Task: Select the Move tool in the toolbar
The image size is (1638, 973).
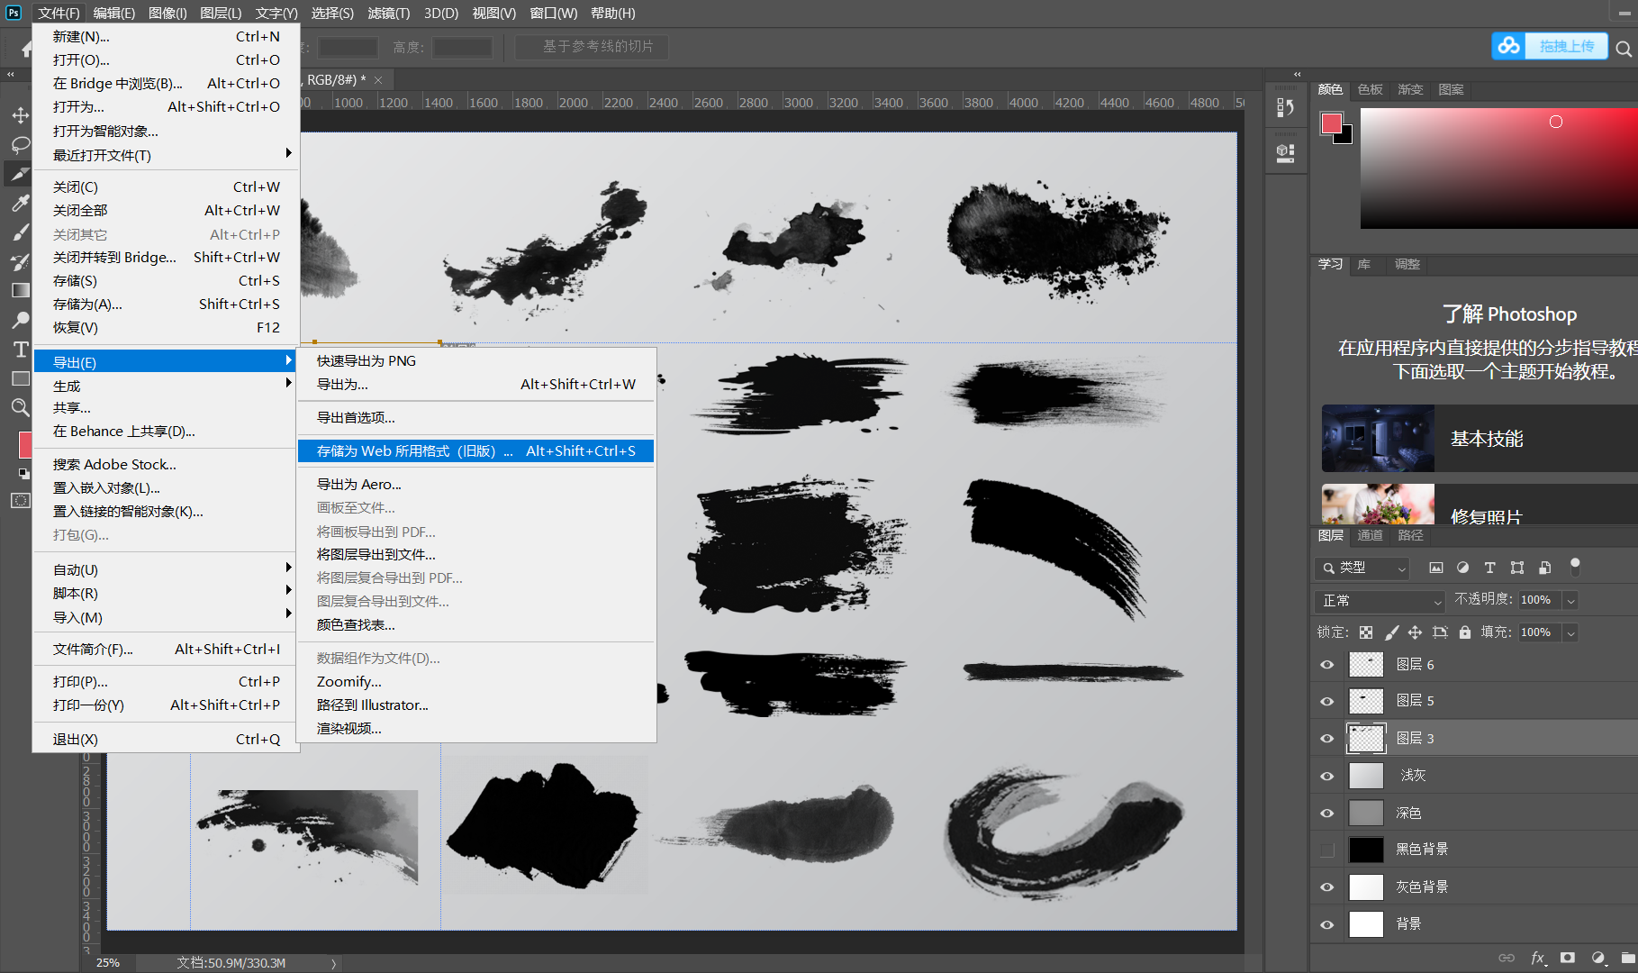Action: tap(20, 115)
